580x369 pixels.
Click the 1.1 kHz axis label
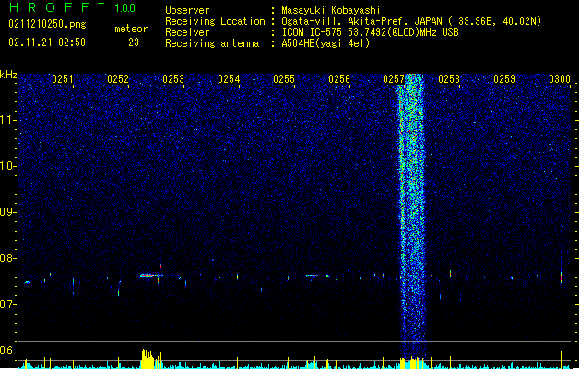[x=7, y=120]
